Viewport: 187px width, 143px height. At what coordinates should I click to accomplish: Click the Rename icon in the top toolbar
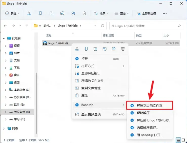[x=62, y=13]
